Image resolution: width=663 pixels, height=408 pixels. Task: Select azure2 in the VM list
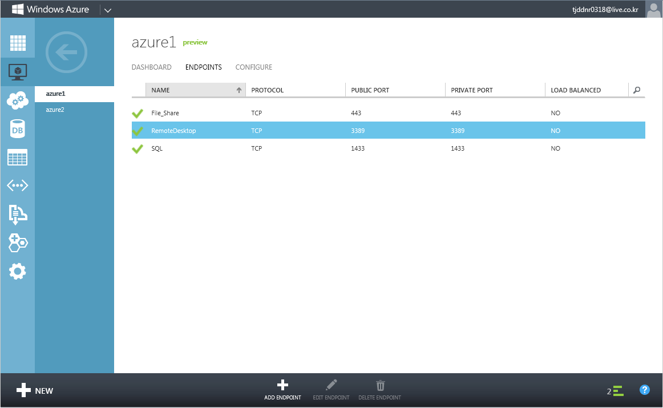tap(74, 110)
